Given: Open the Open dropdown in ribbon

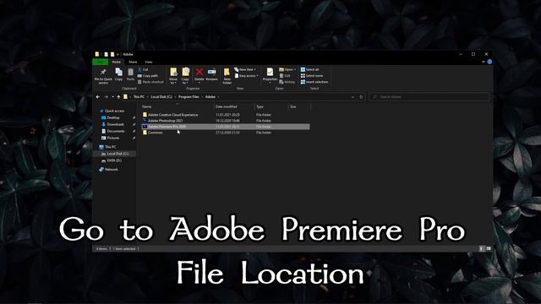Looking at the screenshot, I should click(287, 69).
